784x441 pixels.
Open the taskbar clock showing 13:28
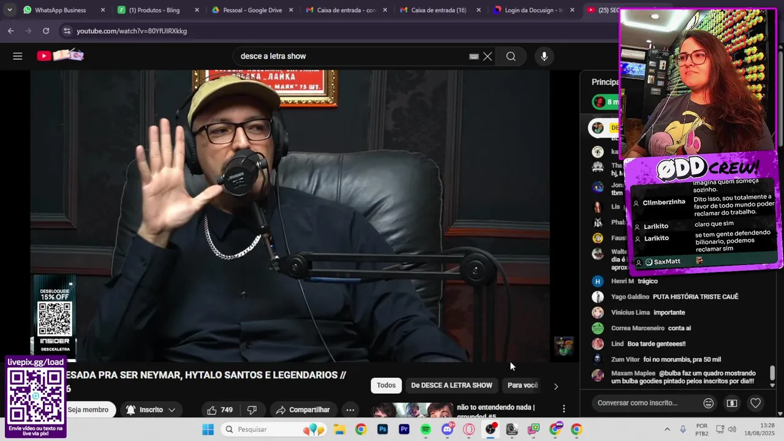759,429
